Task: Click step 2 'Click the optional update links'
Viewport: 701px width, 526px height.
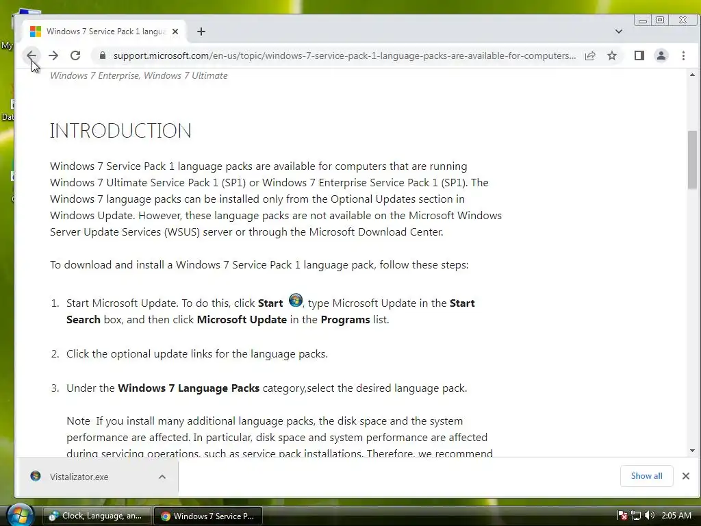Action: click(x=196, y=354)
